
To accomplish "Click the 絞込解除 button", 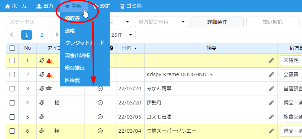I will point(273,22).
